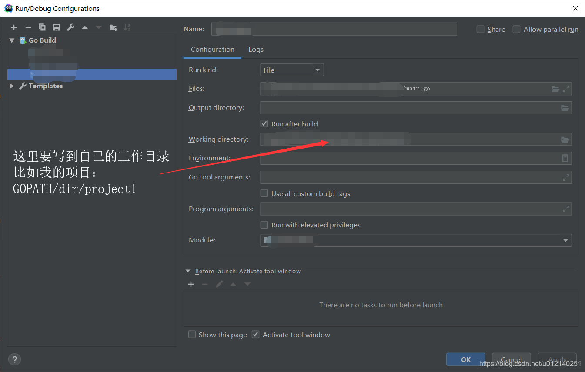Click the Go Build gopher icon
This screenshot has height=372, width=585.
tap(23, 40)
